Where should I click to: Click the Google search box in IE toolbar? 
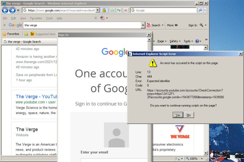164,10
